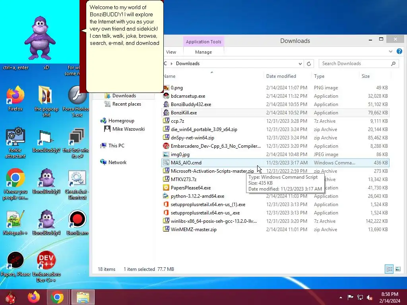
Task: Expand the ribbon with the chevron
Action: (x=391, y=51)
